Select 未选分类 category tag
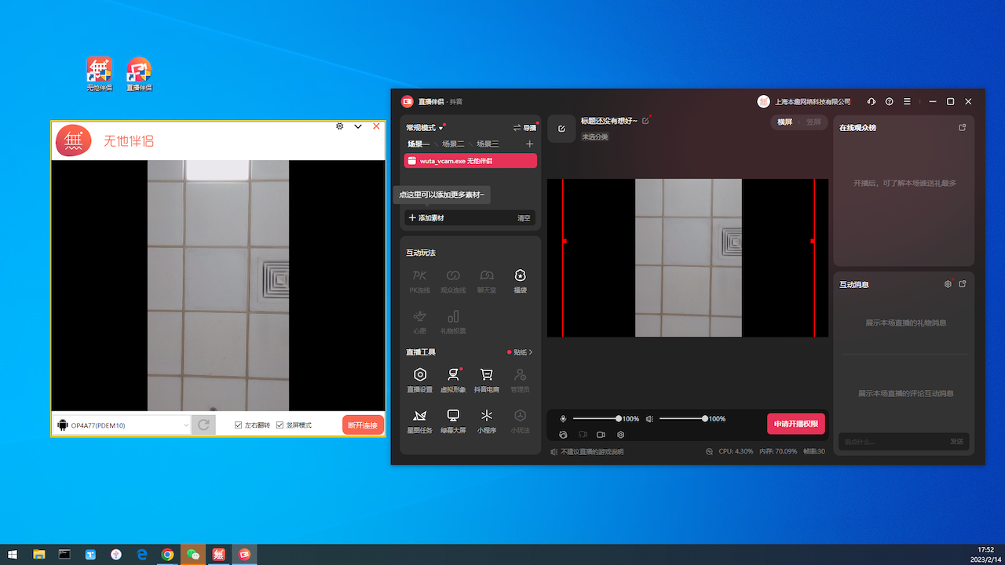 (x=594, y=137)
